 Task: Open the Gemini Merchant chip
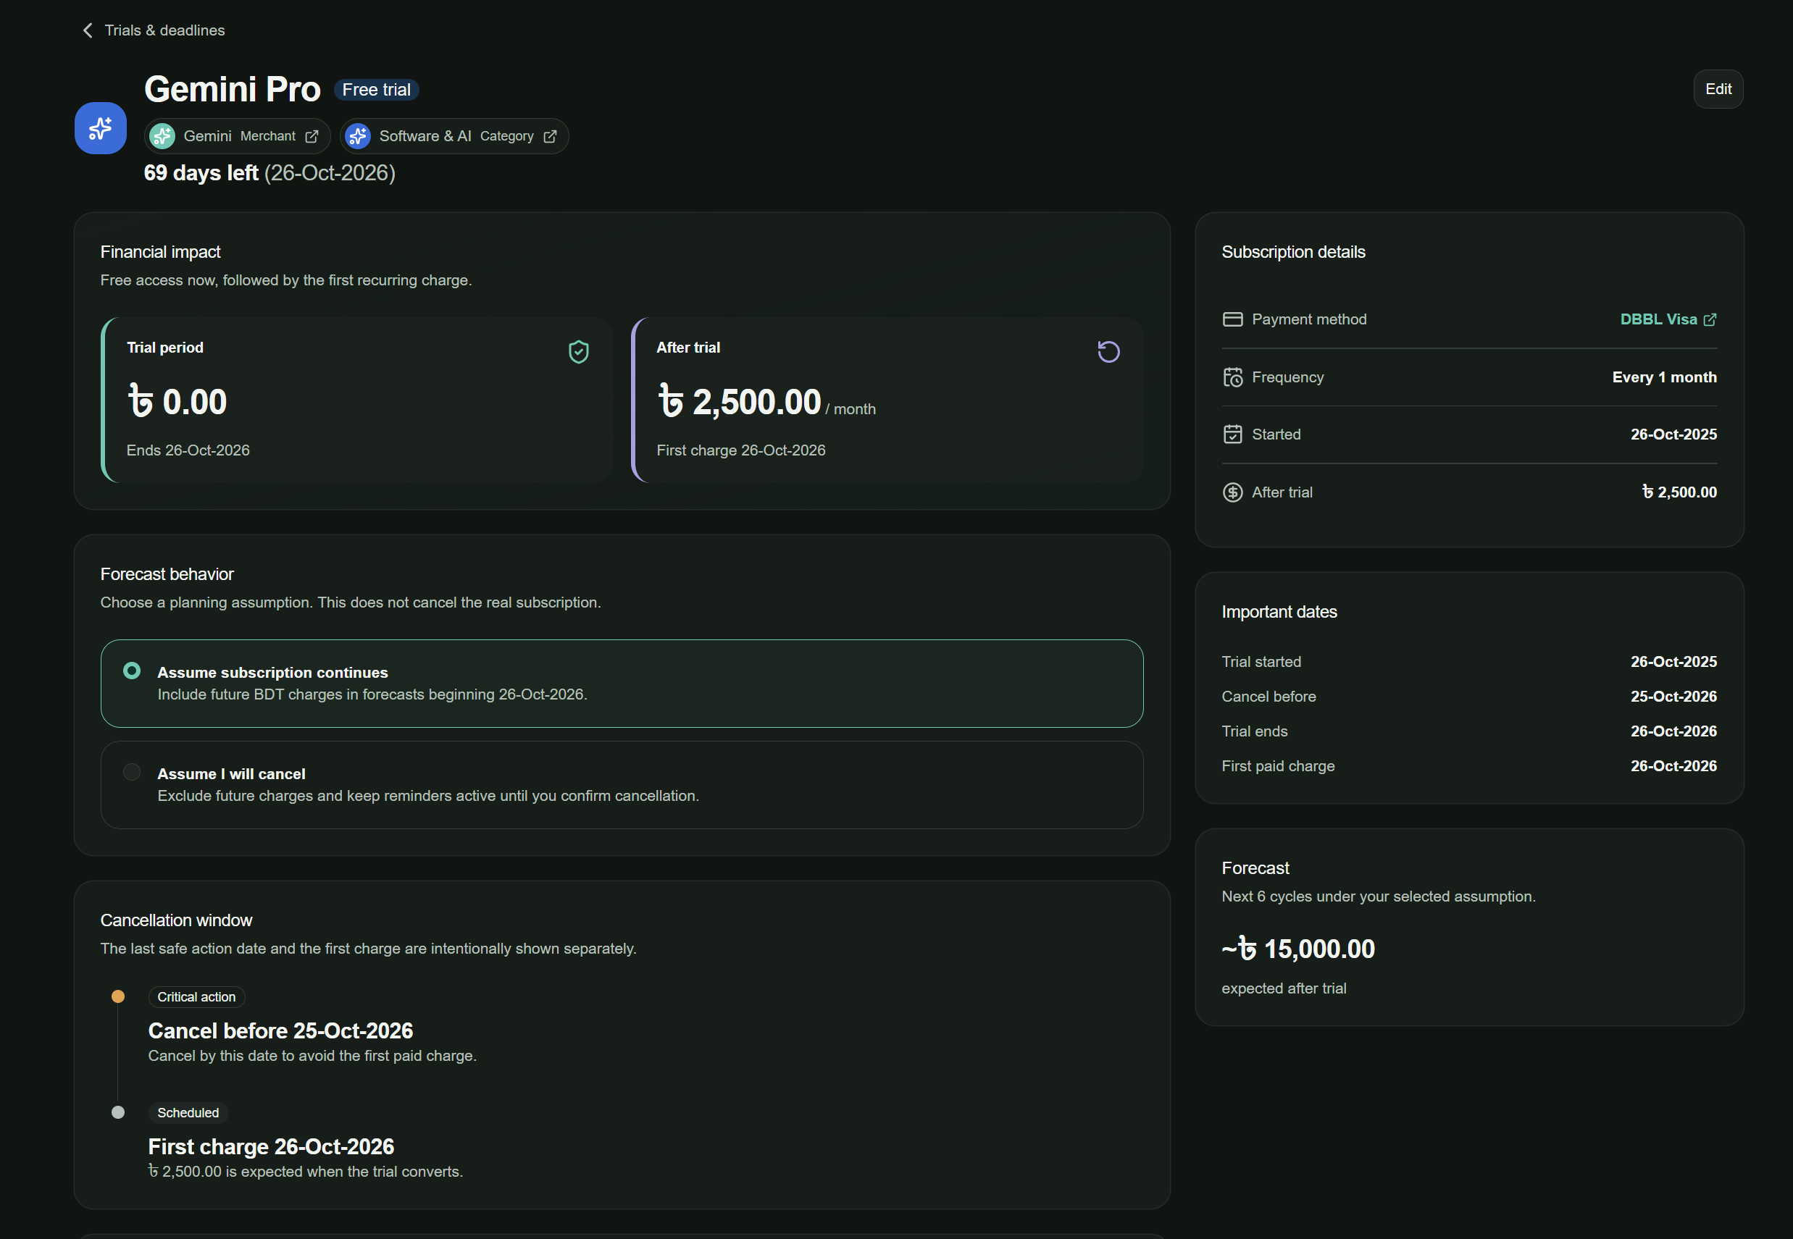[237, 137]
